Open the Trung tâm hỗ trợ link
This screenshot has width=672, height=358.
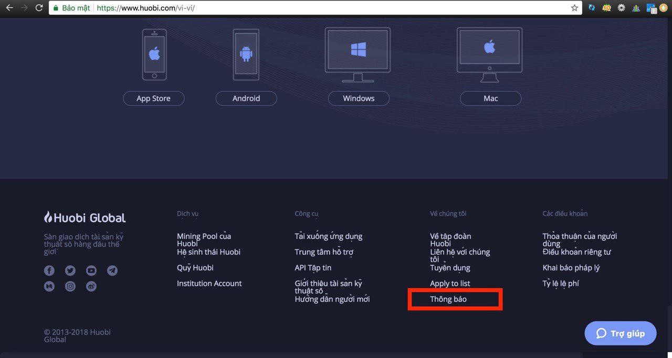[x=324, y=252]
